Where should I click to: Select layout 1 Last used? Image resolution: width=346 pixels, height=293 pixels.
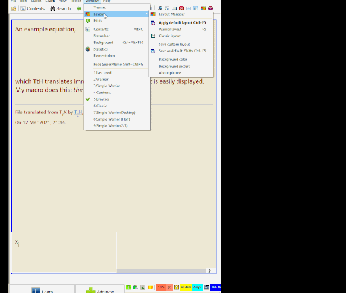[x=117, y=72]
